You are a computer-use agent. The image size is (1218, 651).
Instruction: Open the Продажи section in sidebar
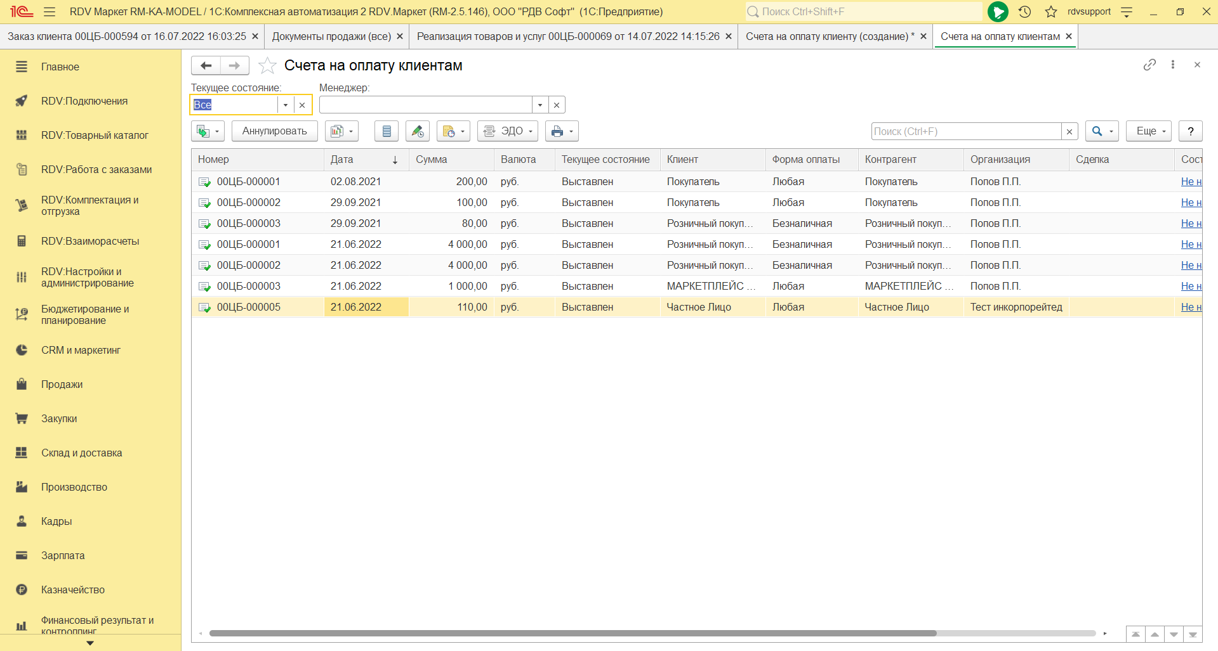[x=62, y=384]
